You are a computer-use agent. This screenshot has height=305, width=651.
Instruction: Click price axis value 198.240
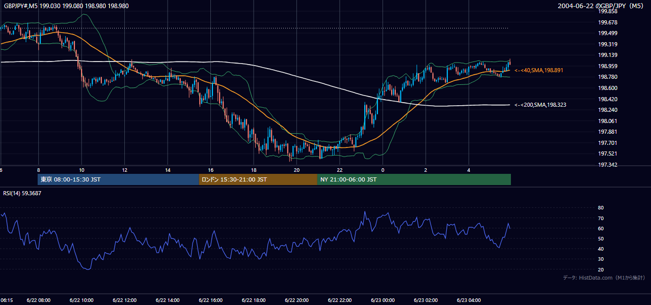click(607, 110)
